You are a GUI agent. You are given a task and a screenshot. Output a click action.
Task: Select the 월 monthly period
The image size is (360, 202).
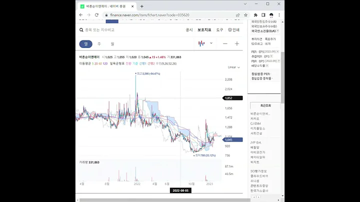click(x=112, y=44)
